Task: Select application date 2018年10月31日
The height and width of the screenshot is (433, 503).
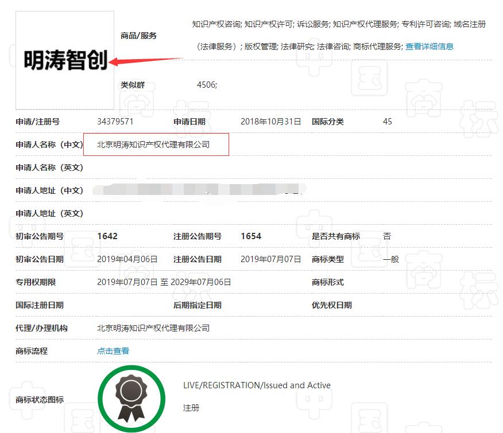Action: click(x=271, y=122)
